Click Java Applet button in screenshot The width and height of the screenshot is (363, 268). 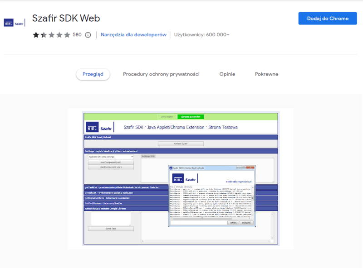[167, 117]
